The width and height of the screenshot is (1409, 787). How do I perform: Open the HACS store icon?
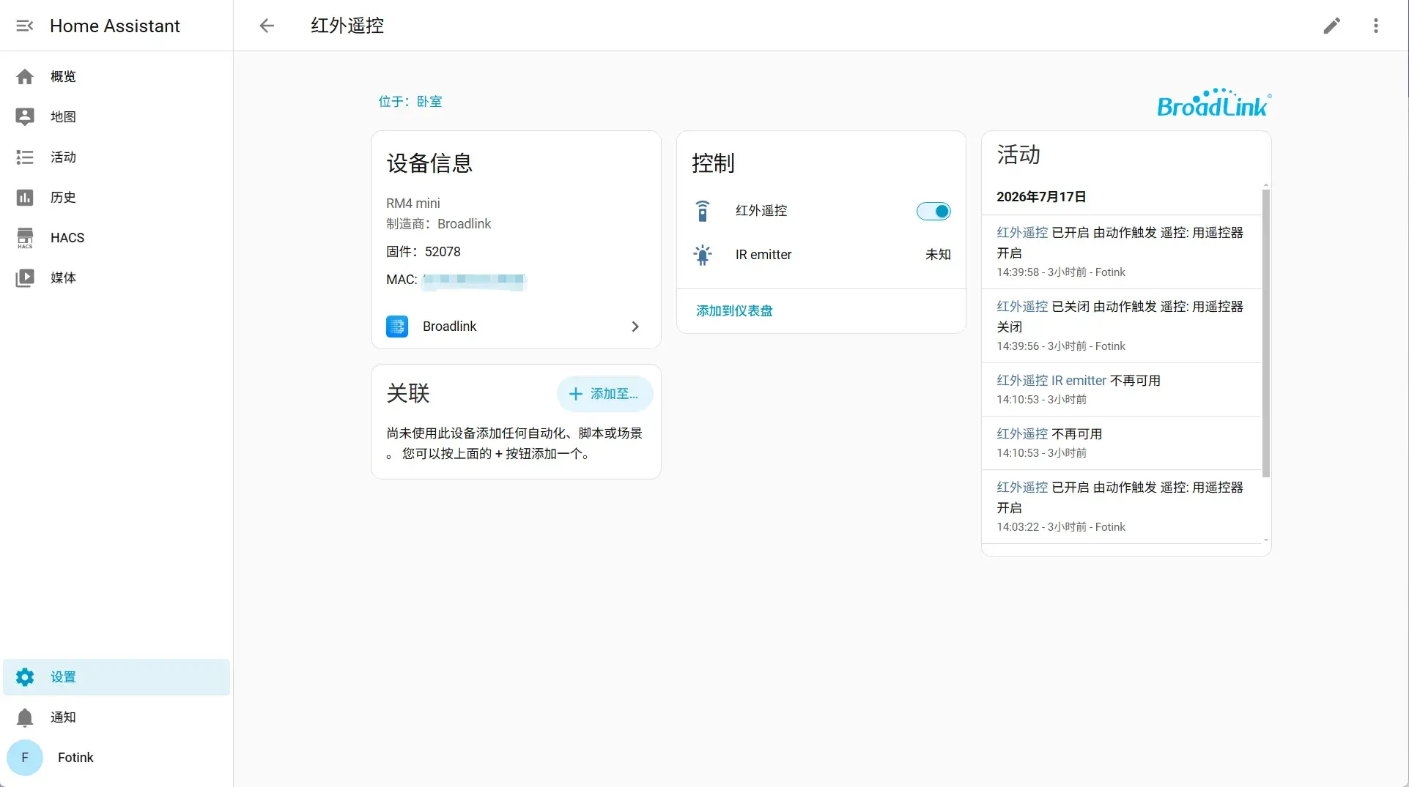click(x=25, y=237)
